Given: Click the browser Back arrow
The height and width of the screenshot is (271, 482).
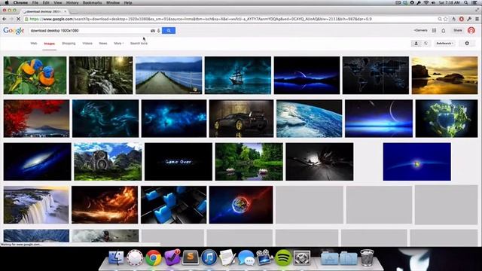Looking at the screenshot, I should (5, 19).
